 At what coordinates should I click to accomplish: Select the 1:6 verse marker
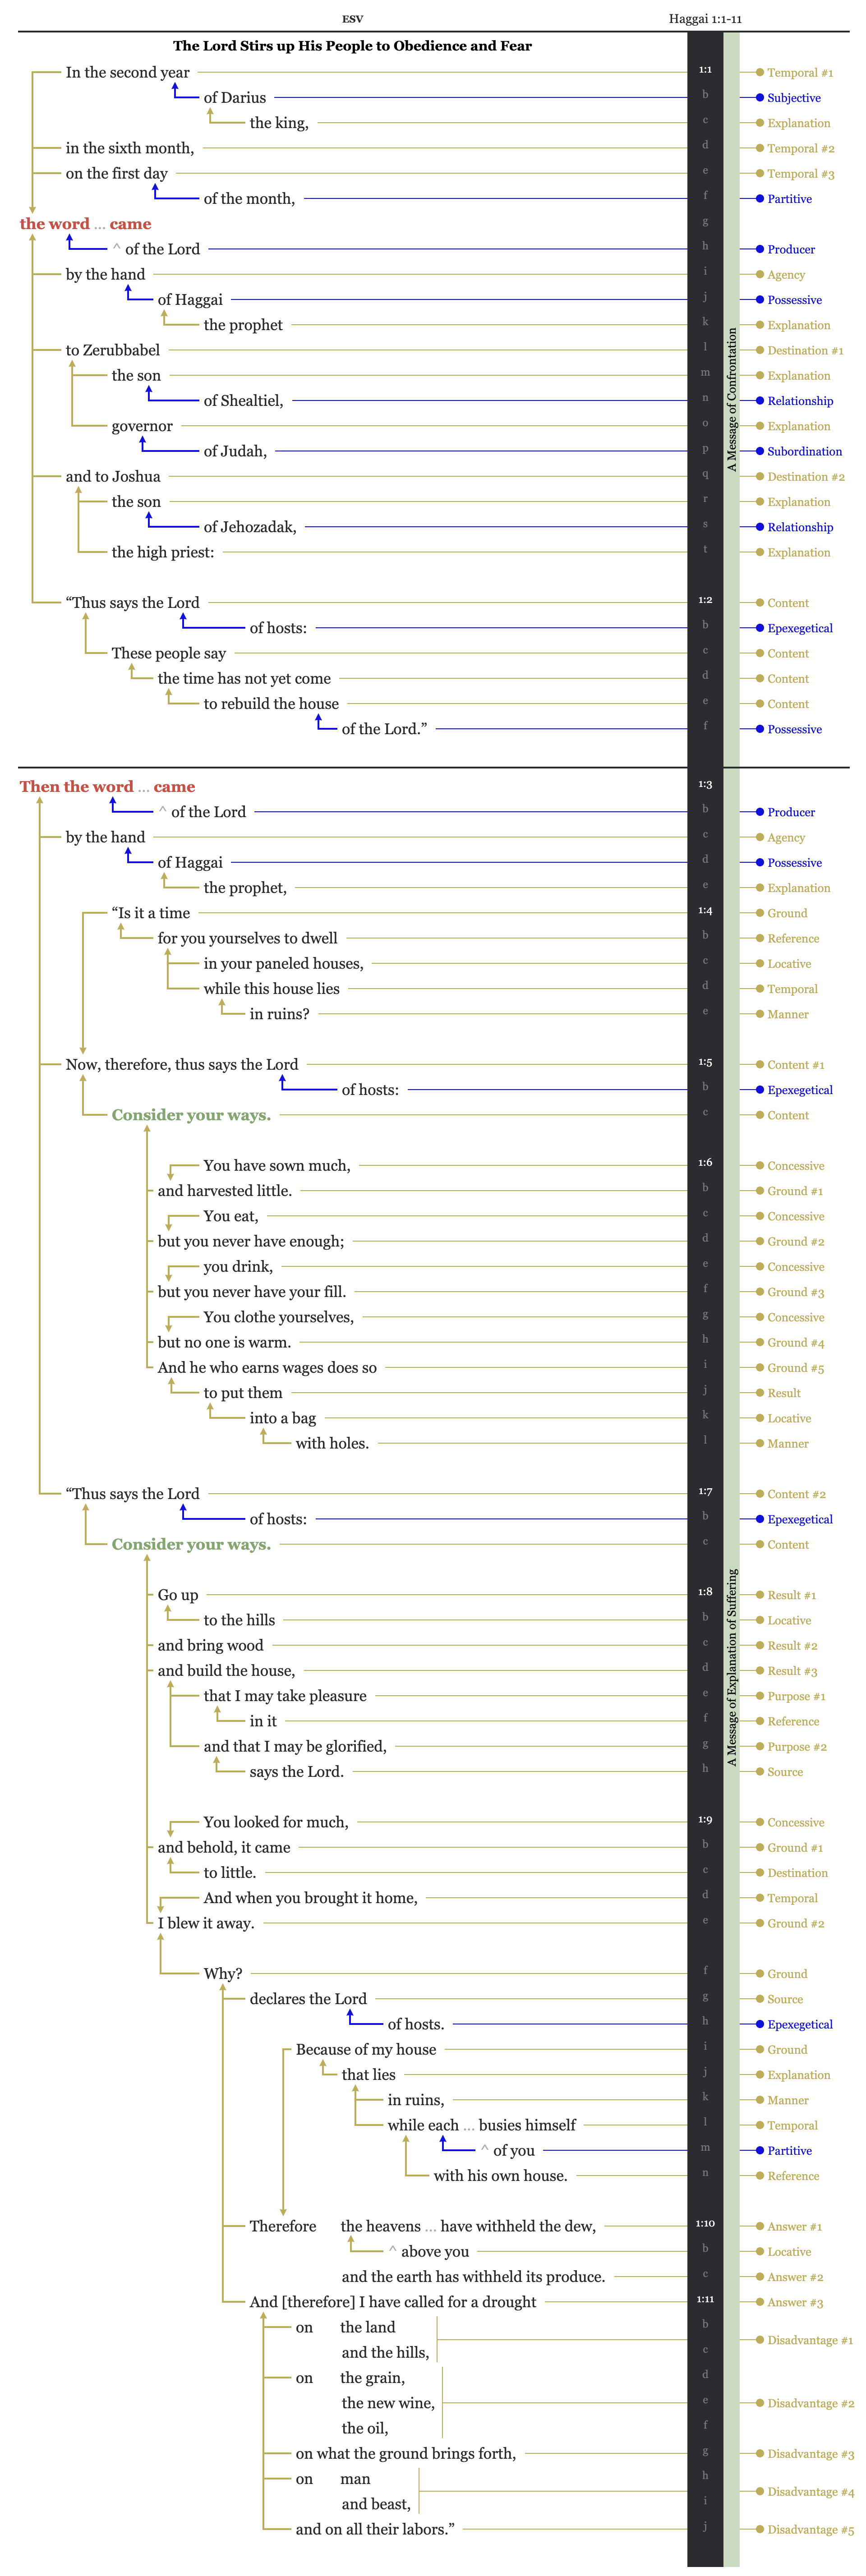click(705, 1163)
